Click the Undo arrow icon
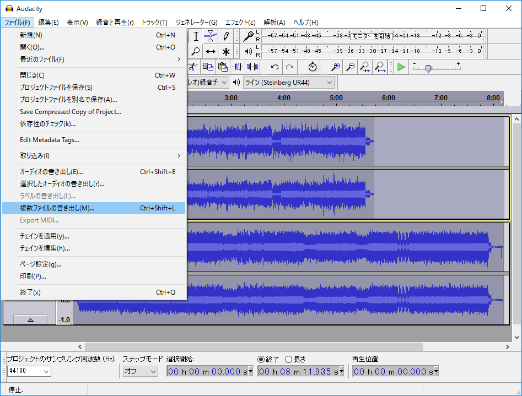Image resolution: width=522 pixels, height=396 pixels. 274,67
